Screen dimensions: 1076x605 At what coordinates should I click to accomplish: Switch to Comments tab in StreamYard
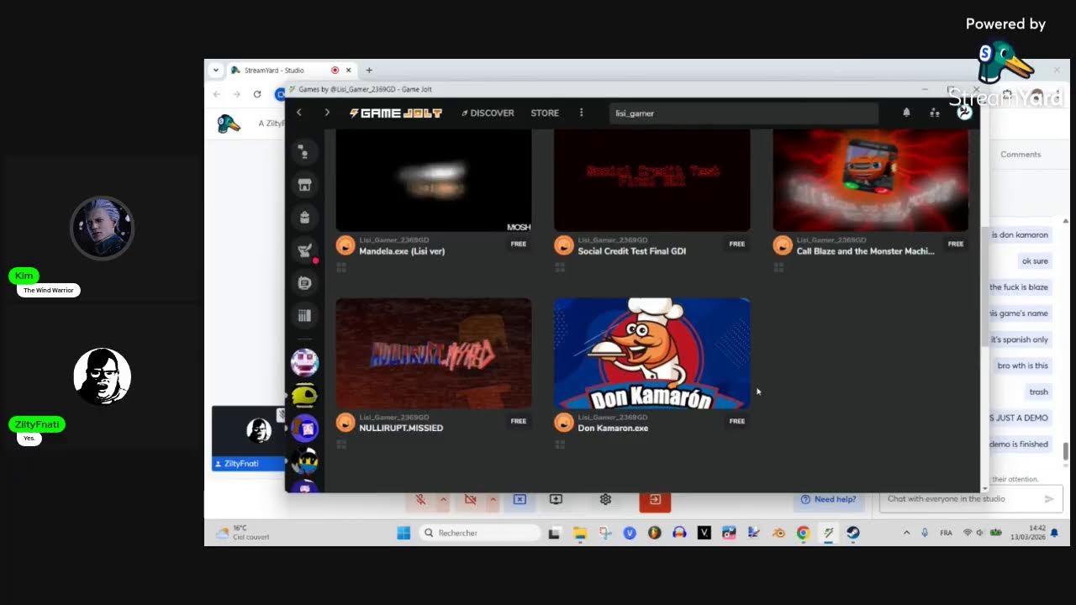coord(1021,155)
